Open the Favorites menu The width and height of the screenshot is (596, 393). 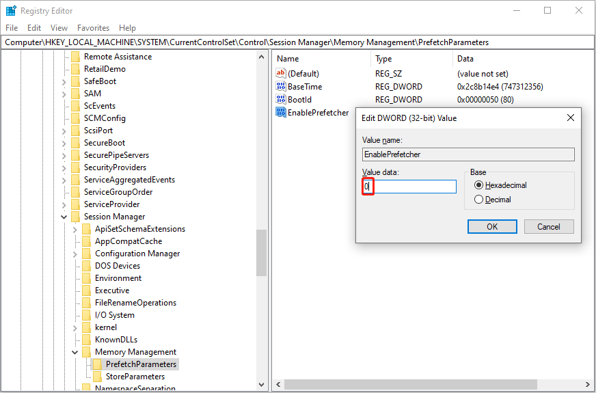coord(93,28)
